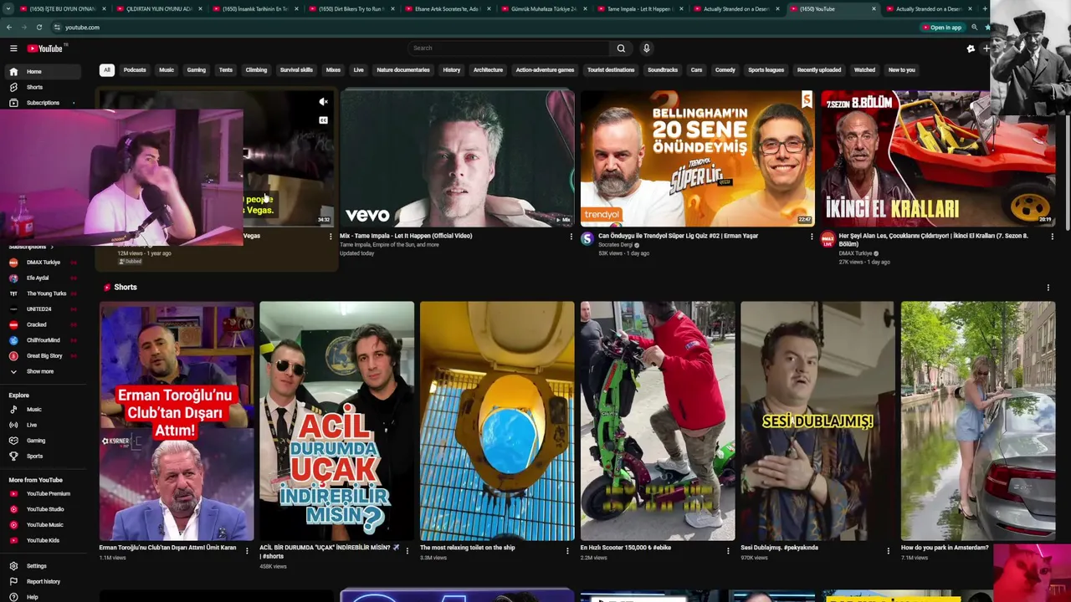Select the Climbing filter chip
Screen dimensions: 1071x602
256,70
